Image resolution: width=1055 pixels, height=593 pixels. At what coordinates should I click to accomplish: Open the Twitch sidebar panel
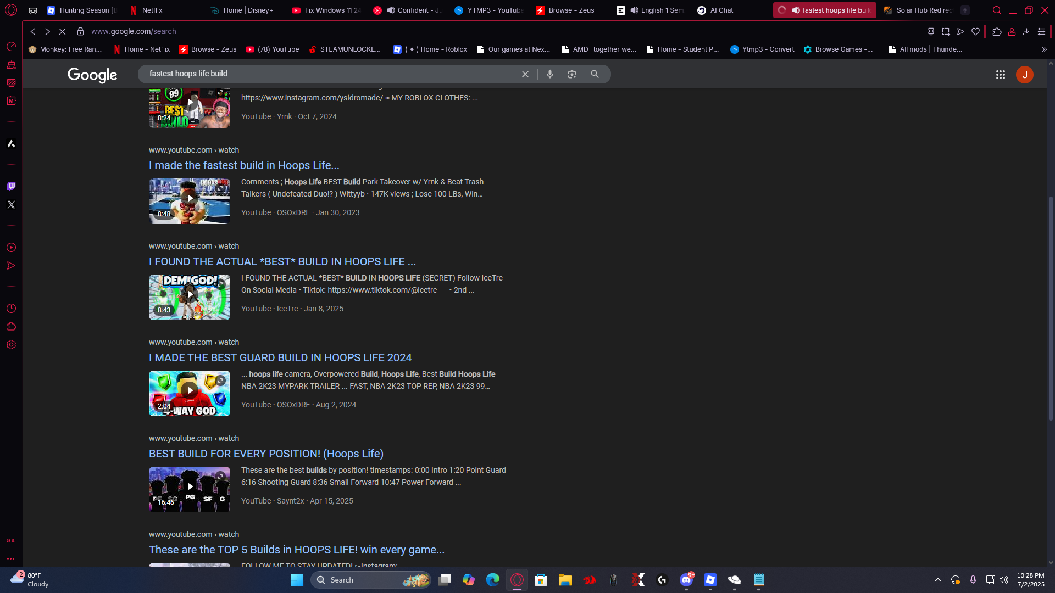coord(11,186)
